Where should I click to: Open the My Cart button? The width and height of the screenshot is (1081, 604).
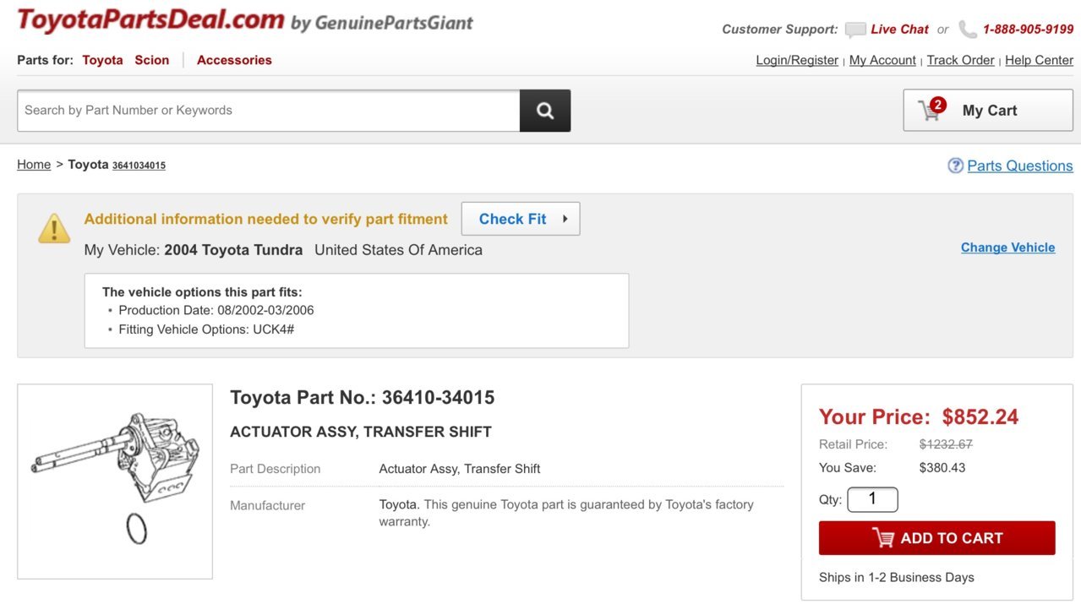tap(988, 111)
